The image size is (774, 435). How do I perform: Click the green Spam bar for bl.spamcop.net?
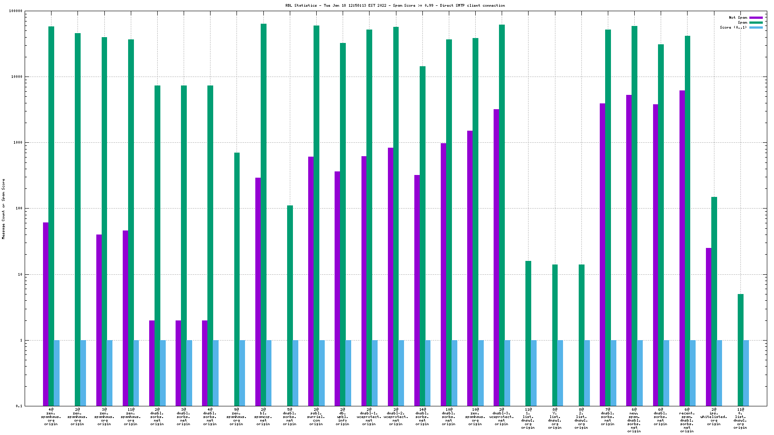pyautogui.click(x=263, y=215)
